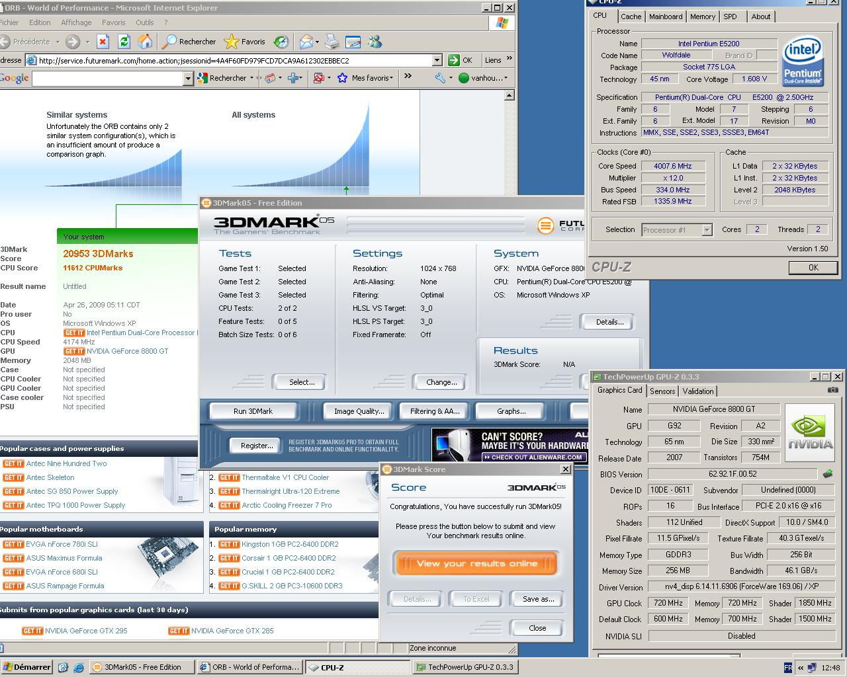847x677 pixels.
Task: Open the Antec Skeleton link
Action: point(50,477)
